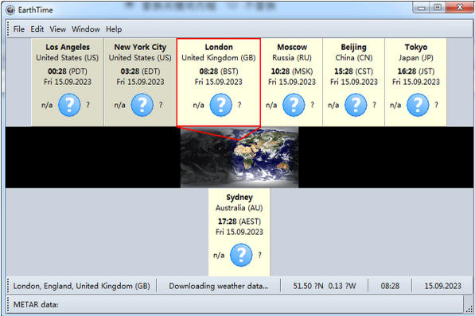Screen dimensions: 475x316
Task: Click the Beijing weather unknown icon
Action: 356,105
